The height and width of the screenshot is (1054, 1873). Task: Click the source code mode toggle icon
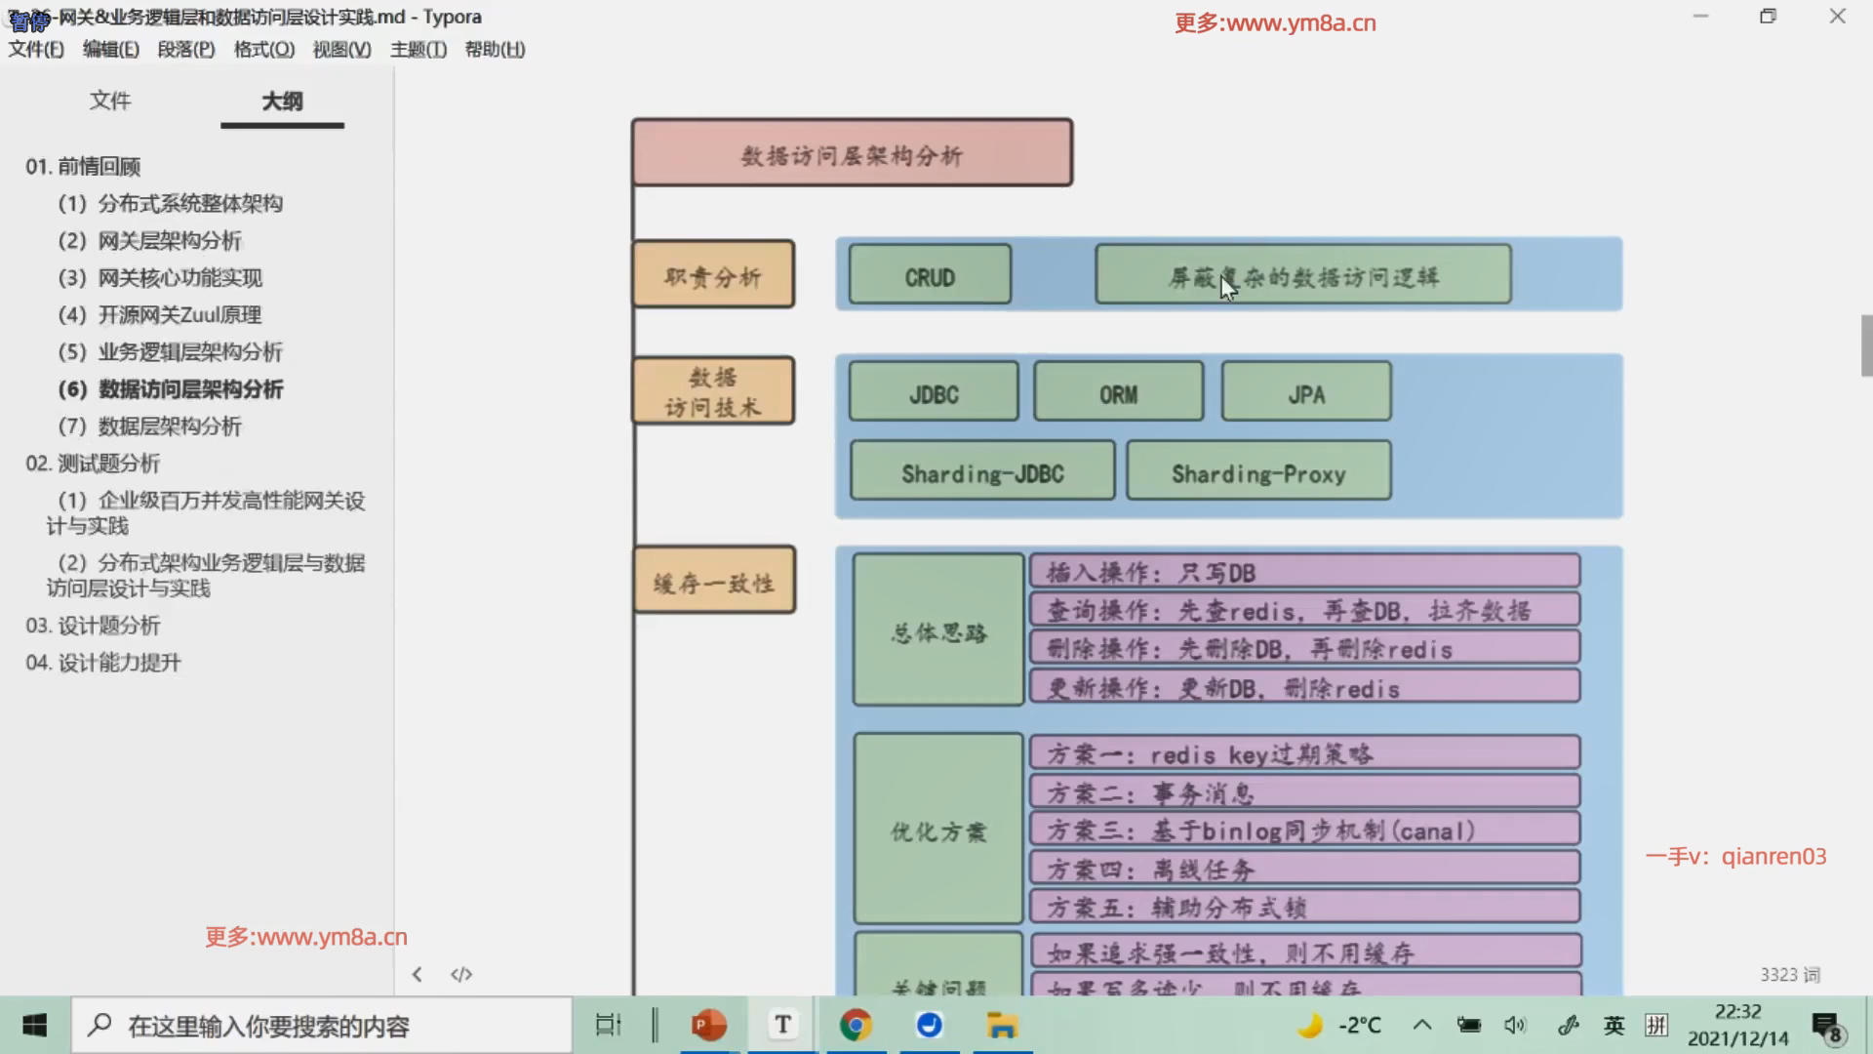click(461, 974)
